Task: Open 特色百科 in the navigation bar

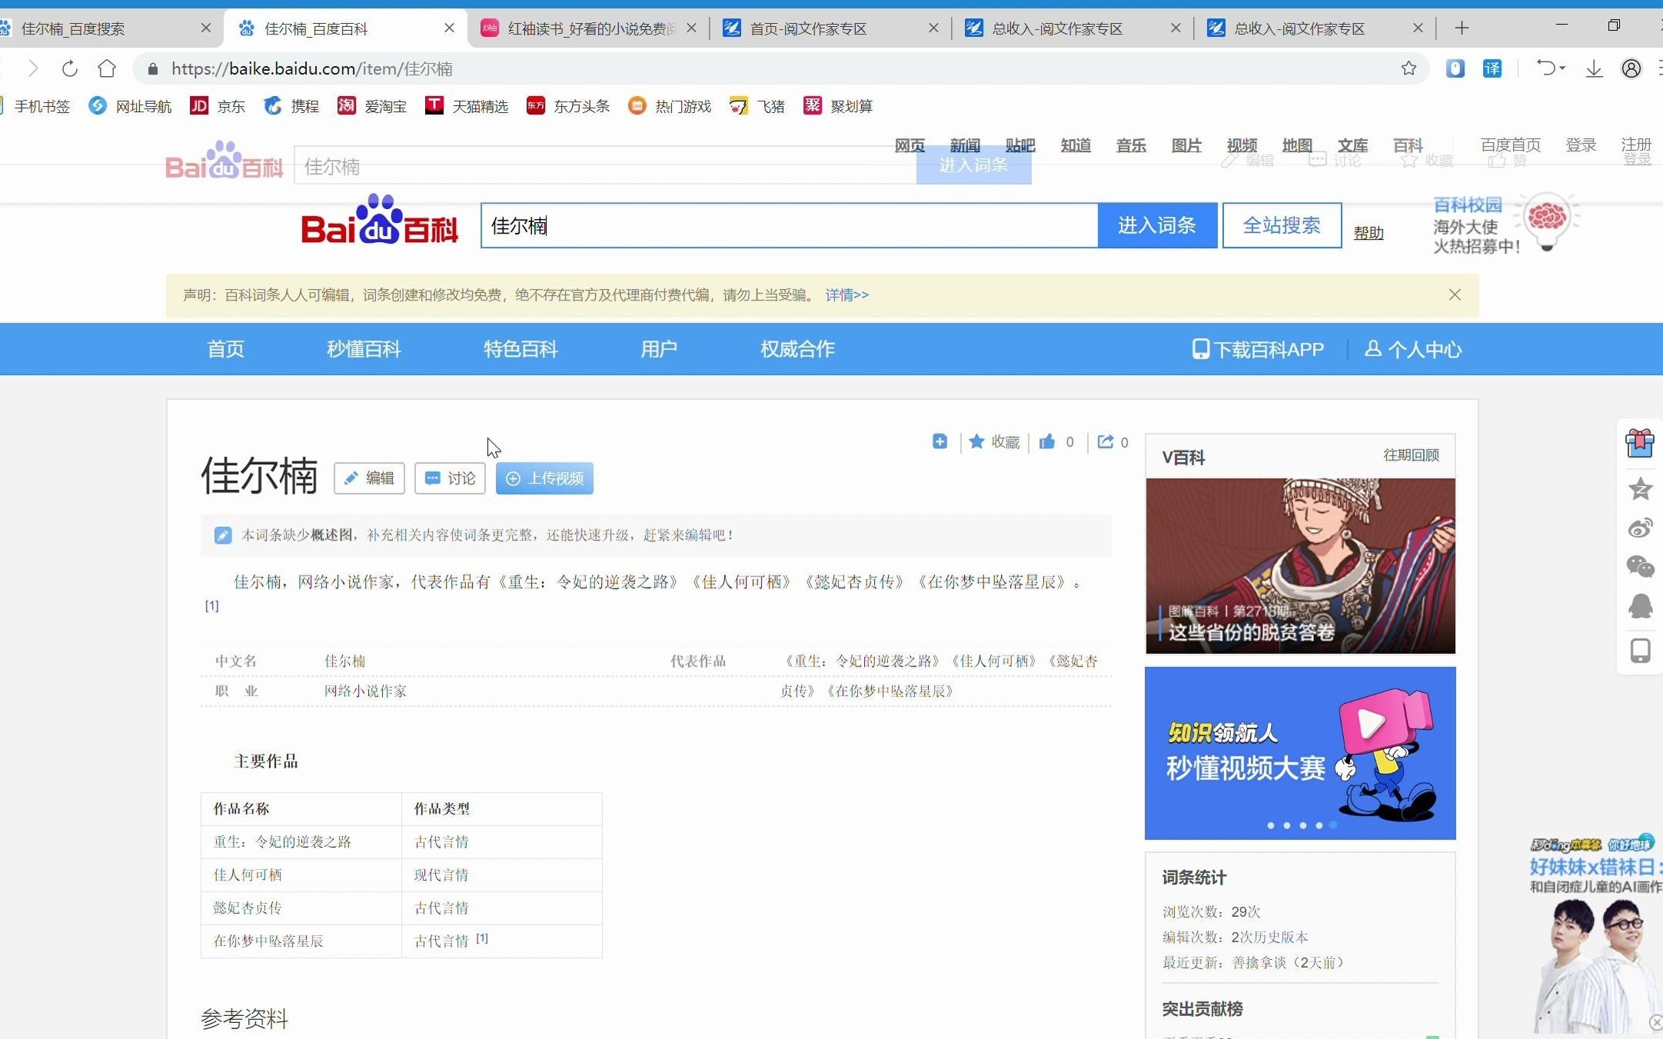Action: [x=521, y=349]
